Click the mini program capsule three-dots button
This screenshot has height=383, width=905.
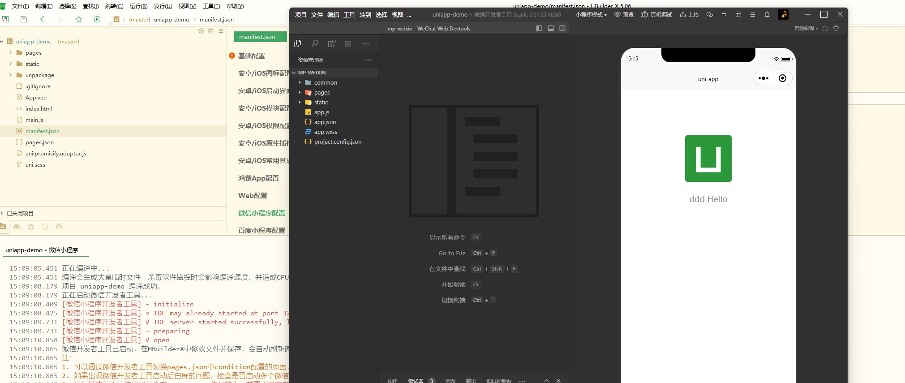point(763,78)
